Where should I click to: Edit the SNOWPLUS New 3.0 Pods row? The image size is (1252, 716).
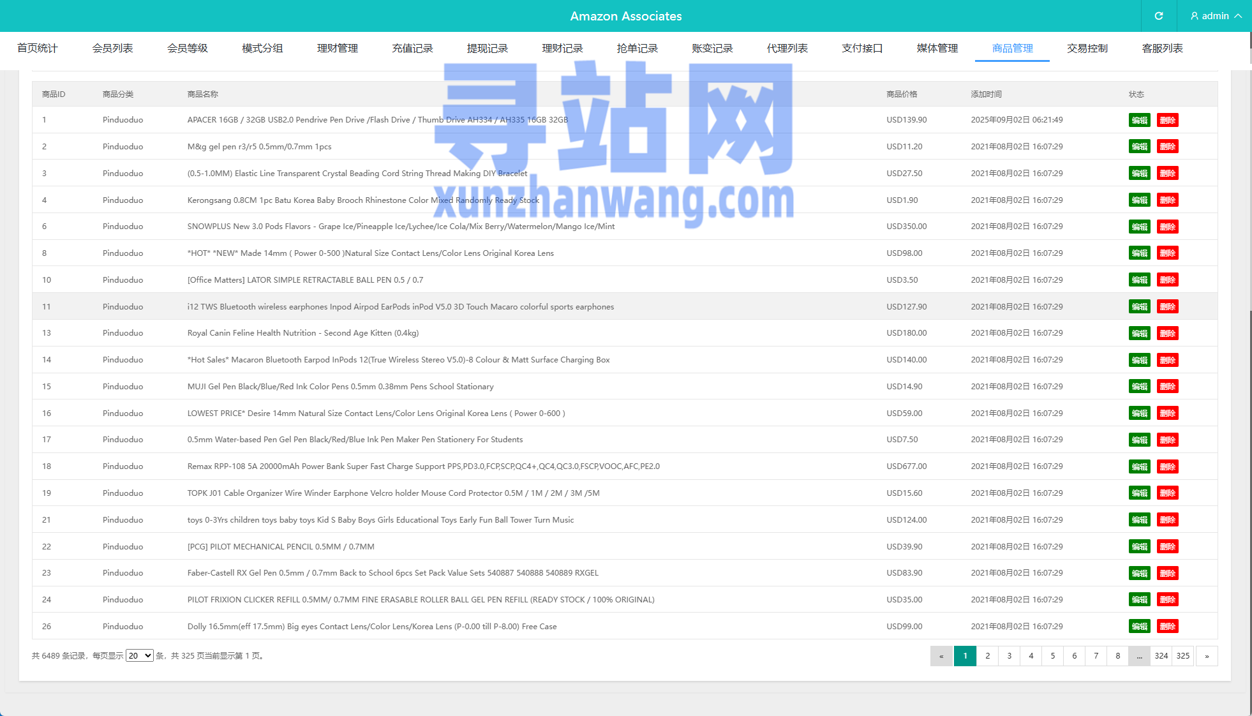[1139, 227]
